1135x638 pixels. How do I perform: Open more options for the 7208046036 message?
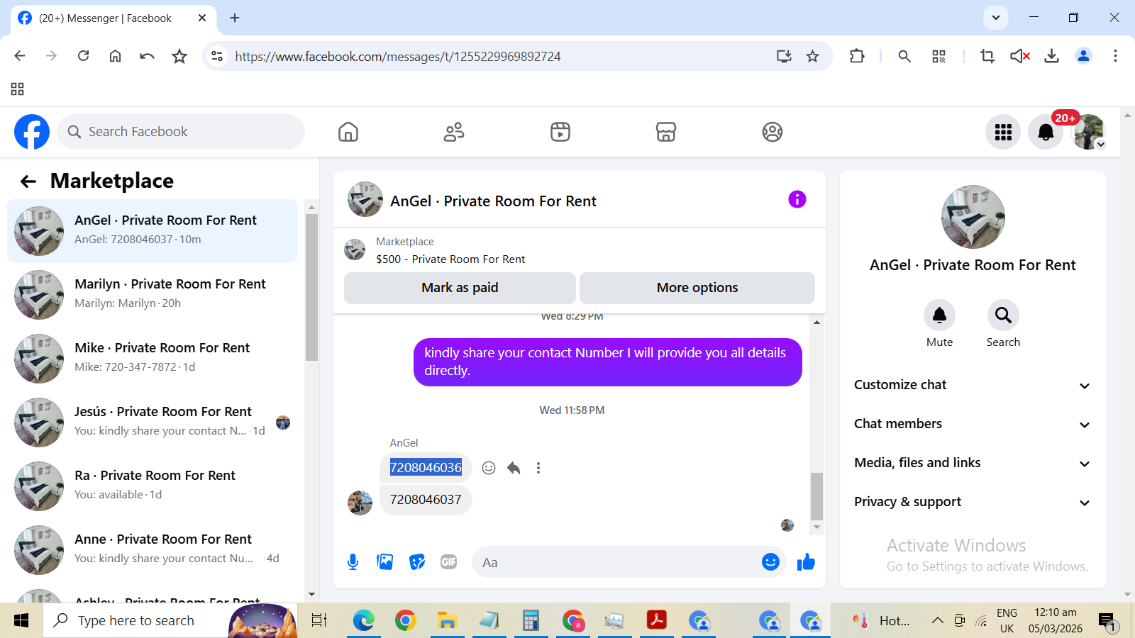[538, 468]
